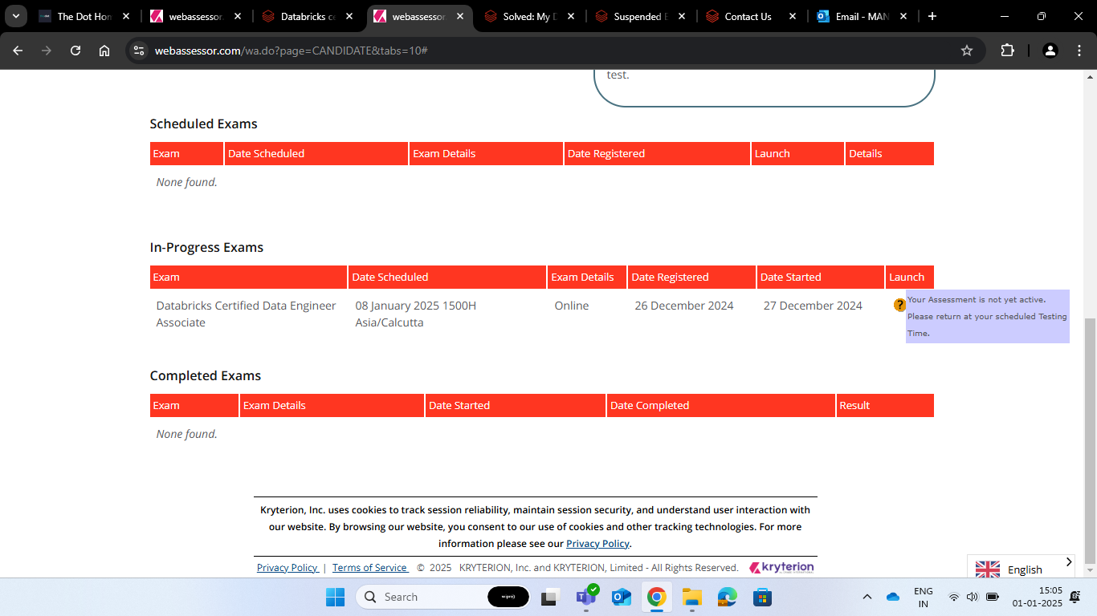This screenshot has width=1097, height=616.
Task: Click the Terms of Service link
Action: point(369,567)
